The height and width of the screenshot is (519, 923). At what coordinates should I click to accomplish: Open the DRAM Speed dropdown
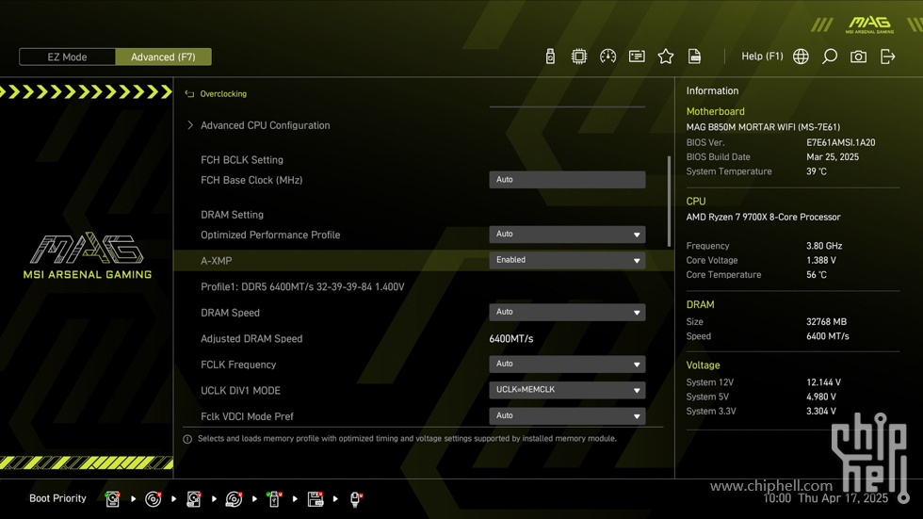click(x=567, y=312)
